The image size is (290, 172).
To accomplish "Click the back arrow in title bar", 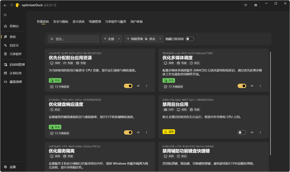I will click(5, 5).
